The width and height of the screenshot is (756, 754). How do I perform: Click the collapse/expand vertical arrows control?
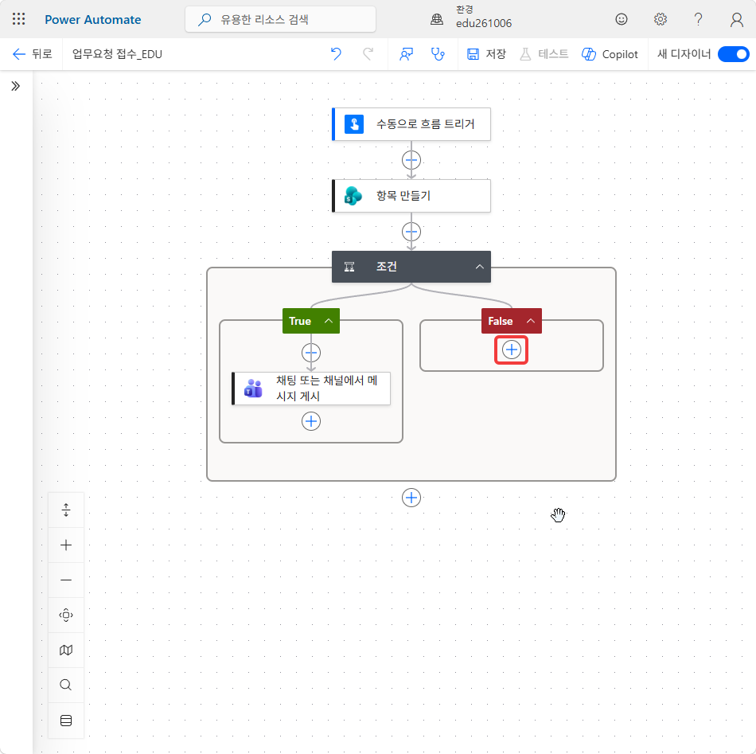pyautogui.click(x=66, y=510)
